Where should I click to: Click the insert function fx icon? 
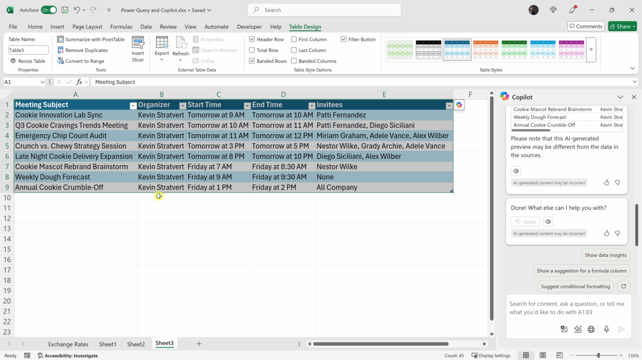[79, 82]
